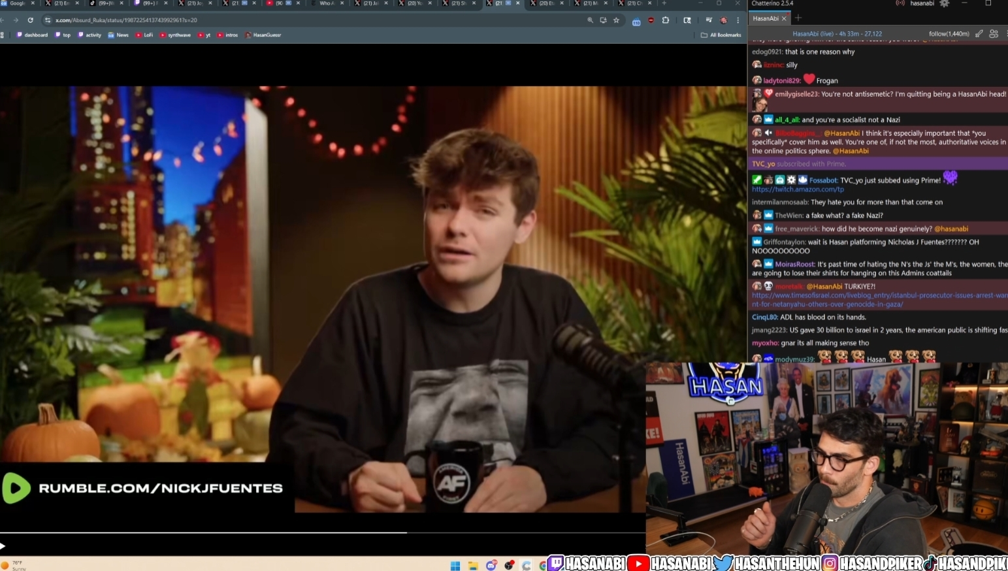Click username emilygiselle23 in chat
The width and height of the screenshot is (1008, 571).
pyautogui.click(x=796, y=94)
